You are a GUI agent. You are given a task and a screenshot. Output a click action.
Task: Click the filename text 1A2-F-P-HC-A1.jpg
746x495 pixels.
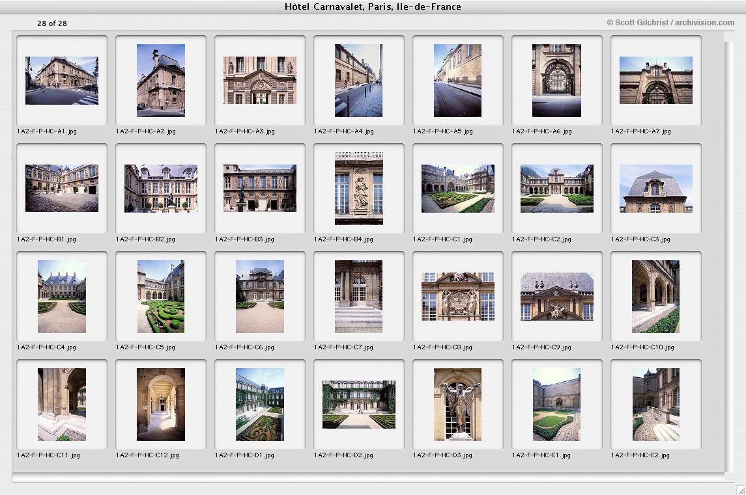pyautogui.click(x=47, y=131)
